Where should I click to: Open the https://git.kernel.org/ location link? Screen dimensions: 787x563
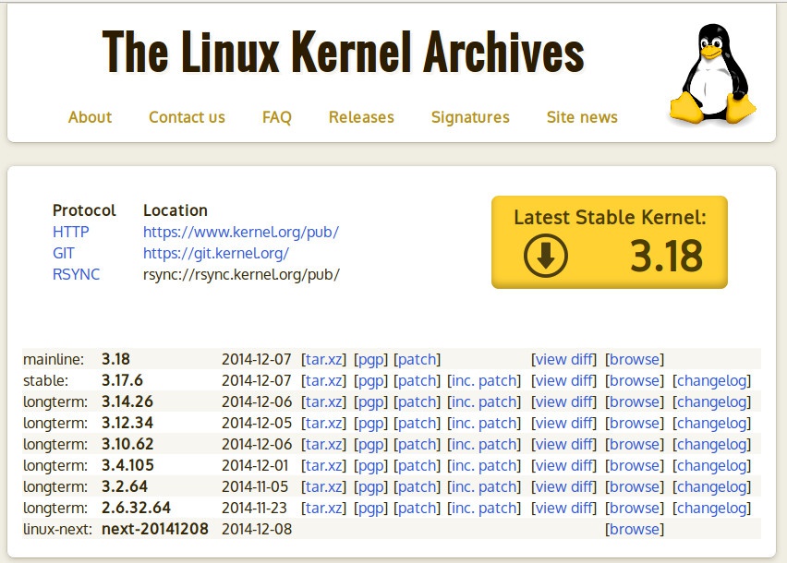click(216, 253)
